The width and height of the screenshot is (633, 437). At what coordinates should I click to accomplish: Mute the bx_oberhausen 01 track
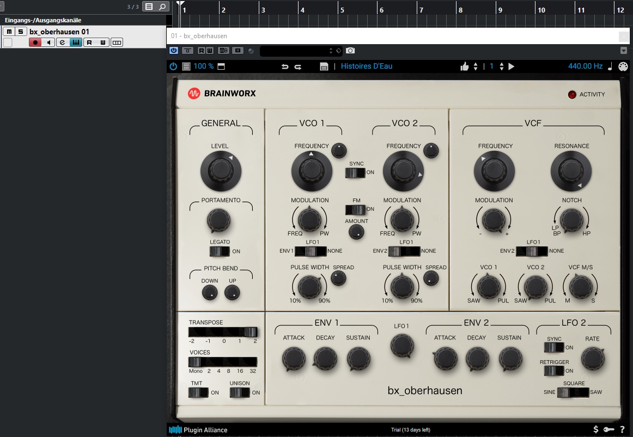[9, 32]
